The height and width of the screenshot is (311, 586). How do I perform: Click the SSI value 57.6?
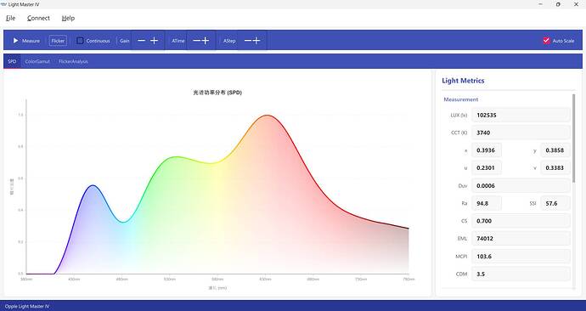(x=555, y=203)
